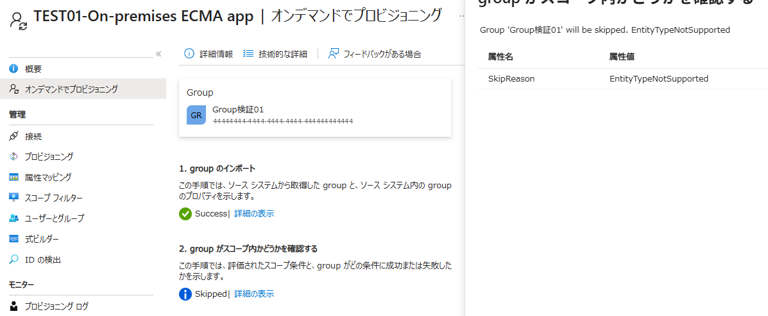
Task: Click the 詳細情報 info circle icon
Action: (189, 54)
